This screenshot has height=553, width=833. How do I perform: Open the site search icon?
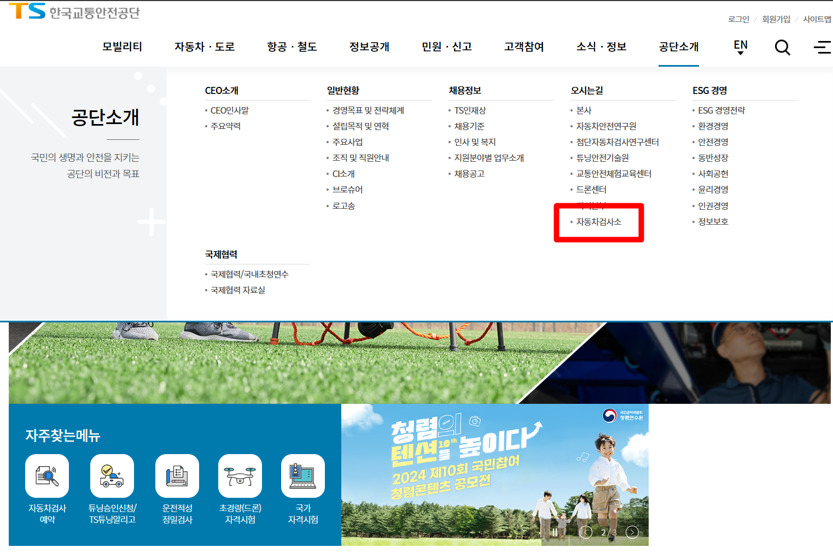click(x=782, y=48)
